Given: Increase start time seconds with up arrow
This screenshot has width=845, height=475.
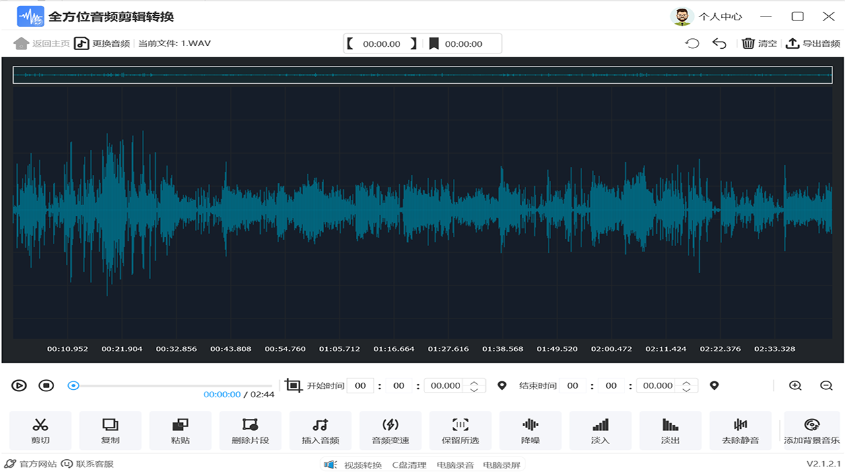Looking at the screenshot, I should click(474, 382).
